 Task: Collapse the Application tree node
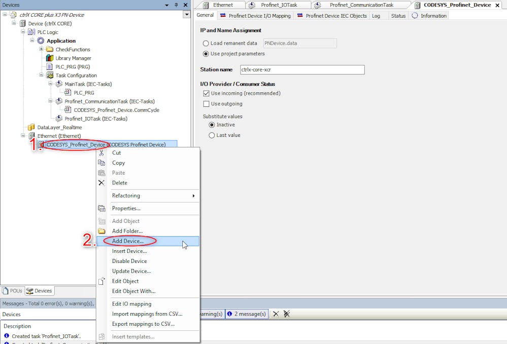click(32, 41)
